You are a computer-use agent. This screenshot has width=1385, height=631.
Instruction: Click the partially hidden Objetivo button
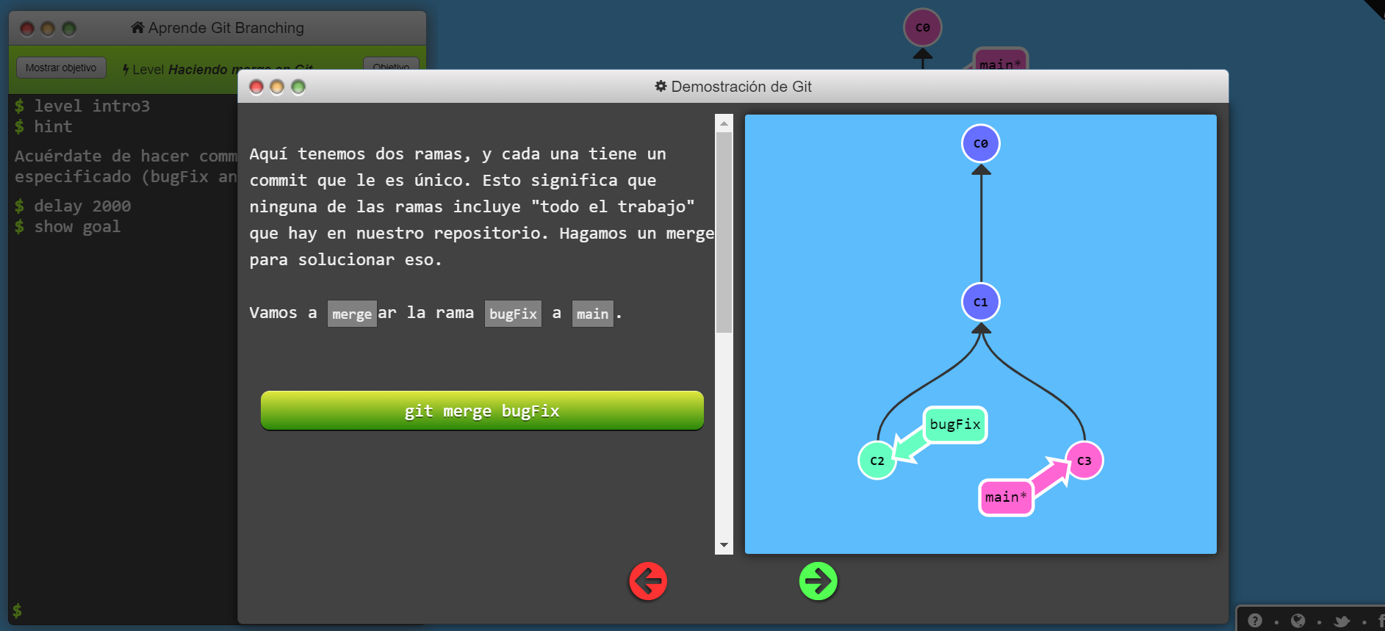tap(391, 64)
